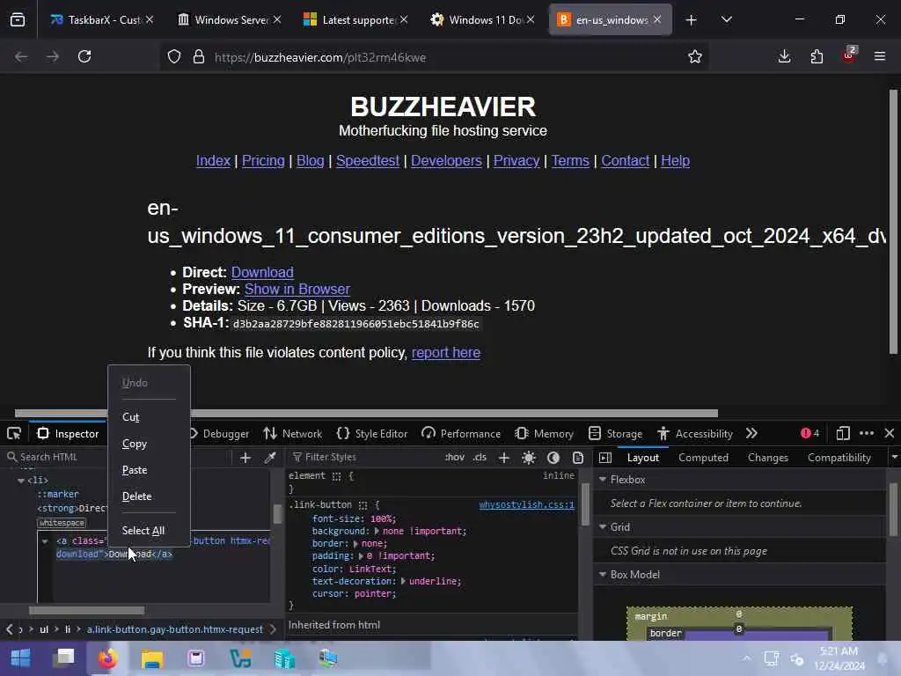Close the developer tools panel

(890, 433)
